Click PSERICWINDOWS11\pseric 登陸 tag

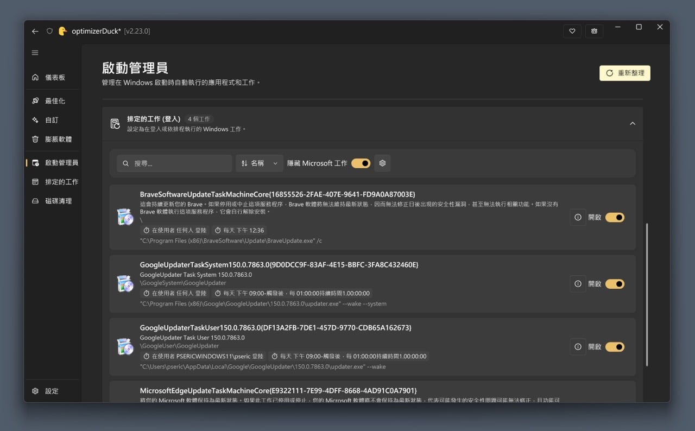pyautogui.click(x=204, y=357)
